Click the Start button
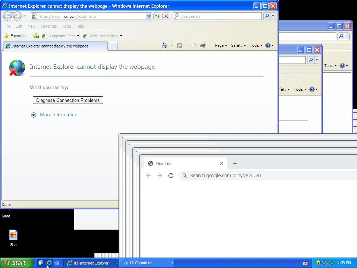The image size is (357, 268). pyautogui.click(x=16, y=263)
